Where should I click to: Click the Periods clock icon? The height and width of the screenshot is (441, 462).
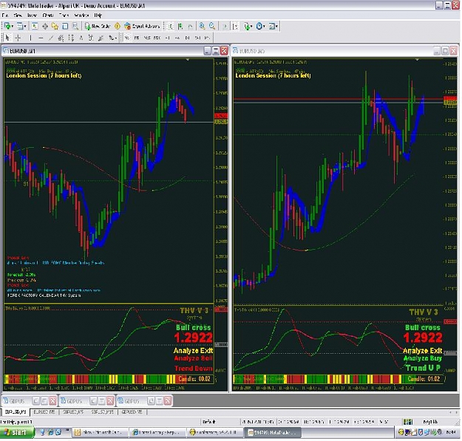[x=259, y=26]
